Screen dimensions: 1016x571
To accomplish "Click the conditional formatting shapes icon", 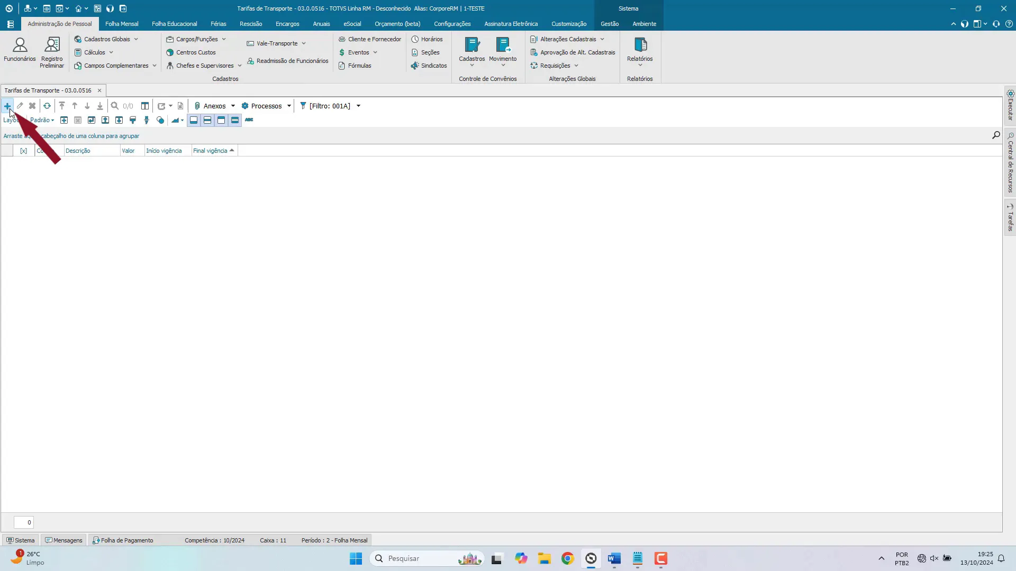I will pos(160,120).
